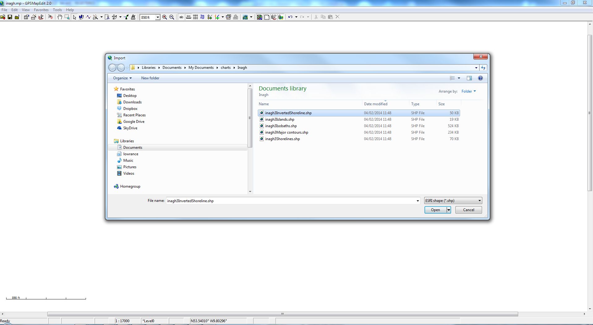The height and width of the screenshot is (325, 593).
Task: Click the Save floppy disk icon
Action: pos(10,17)
